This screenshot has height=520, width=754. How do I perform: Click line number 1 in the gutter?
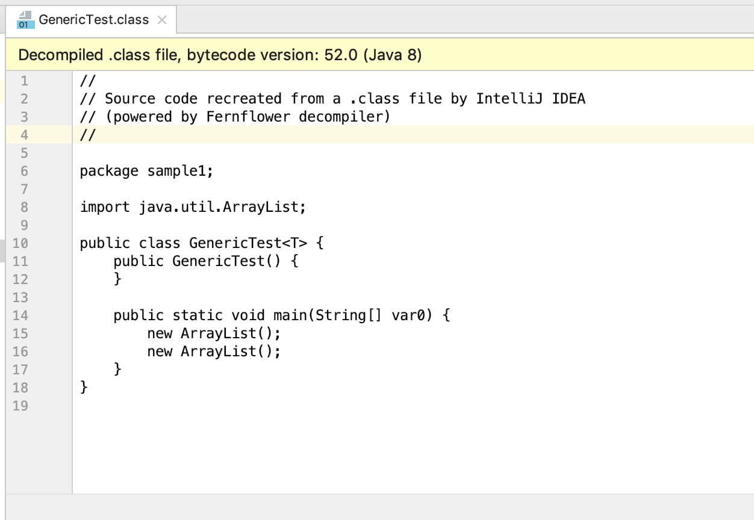(x=24, y=81)
